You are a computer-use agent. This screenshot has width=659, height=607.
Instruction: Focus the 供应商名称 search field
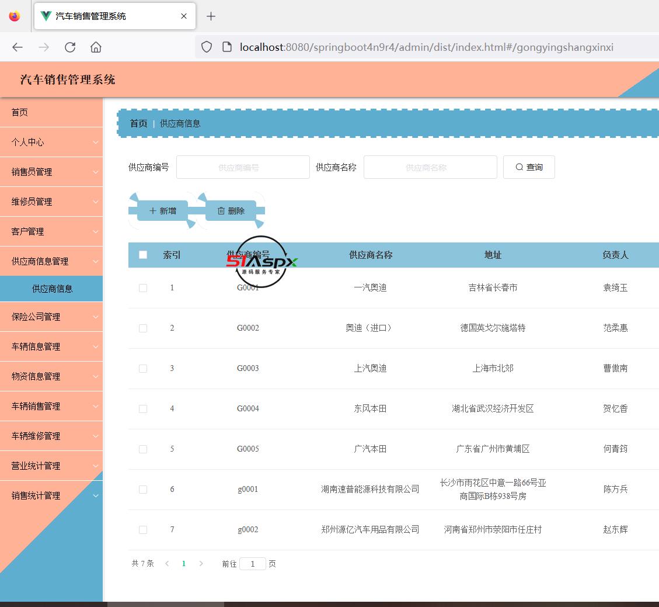[430, 167]
